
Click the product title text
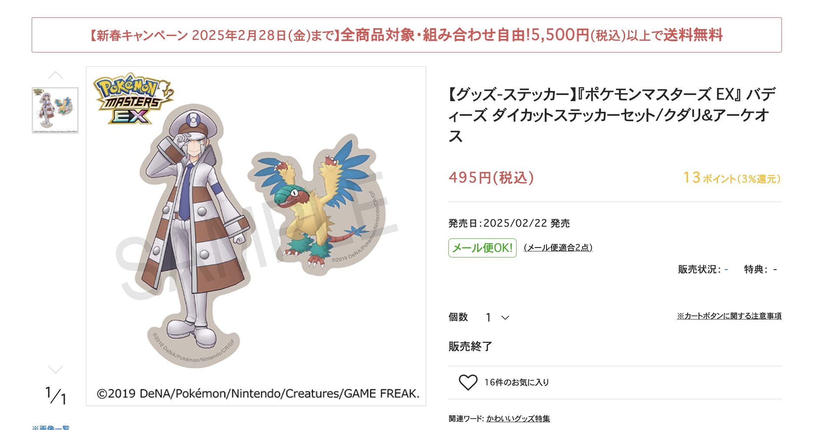point(612,115)
